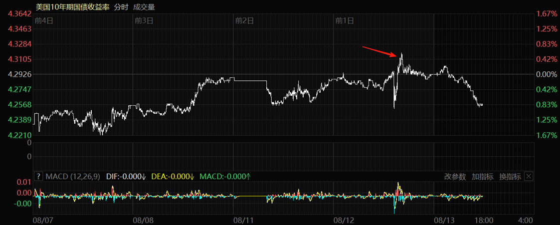Viewport: 560px width, 225px height.
Task: Click the MACD 0.01 scale label
Action: (24, 183)
